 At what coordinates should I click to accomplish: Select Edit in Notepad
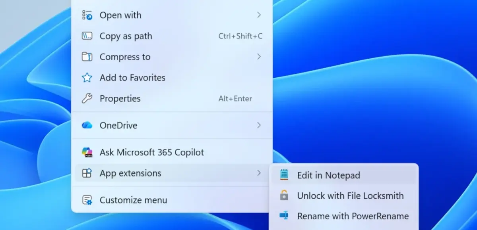344,175
